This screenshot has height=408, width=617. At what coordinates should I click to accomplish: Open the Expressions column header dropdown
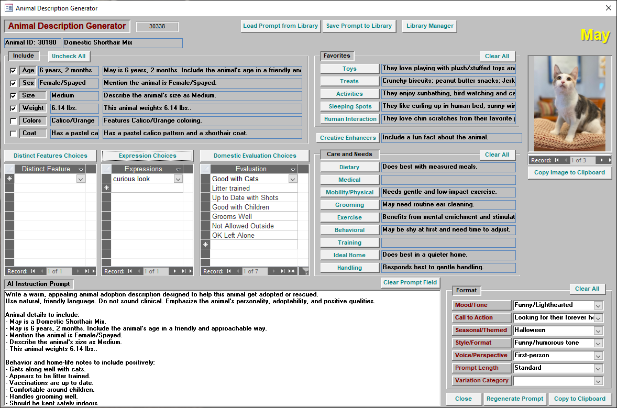click(x=178, y=169)
